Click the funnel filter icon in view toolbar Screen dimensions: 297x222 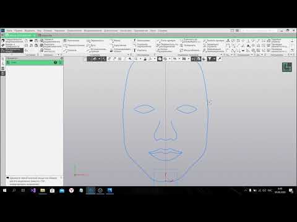tap(210, 59)
